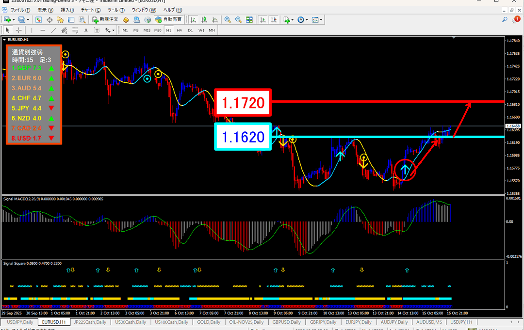Select the crosshair cursor tool

(x=19, y=30)
